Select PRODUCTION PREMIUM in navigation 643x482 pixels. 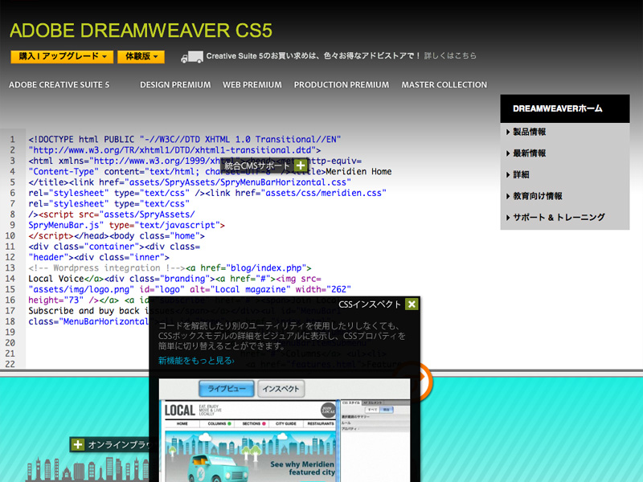point(341,85)
